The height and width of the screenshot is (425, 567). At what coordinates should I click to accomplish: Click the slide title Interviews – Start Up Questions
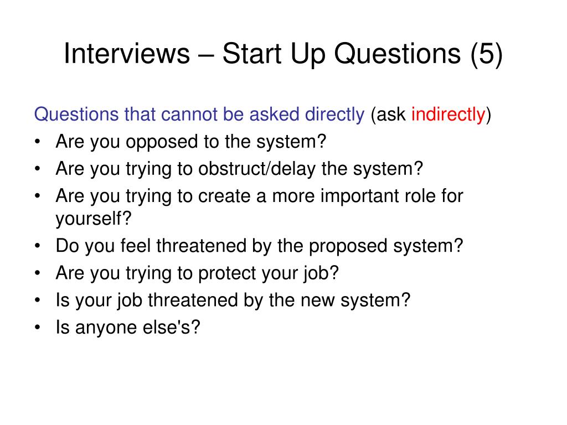pos(283,54)
